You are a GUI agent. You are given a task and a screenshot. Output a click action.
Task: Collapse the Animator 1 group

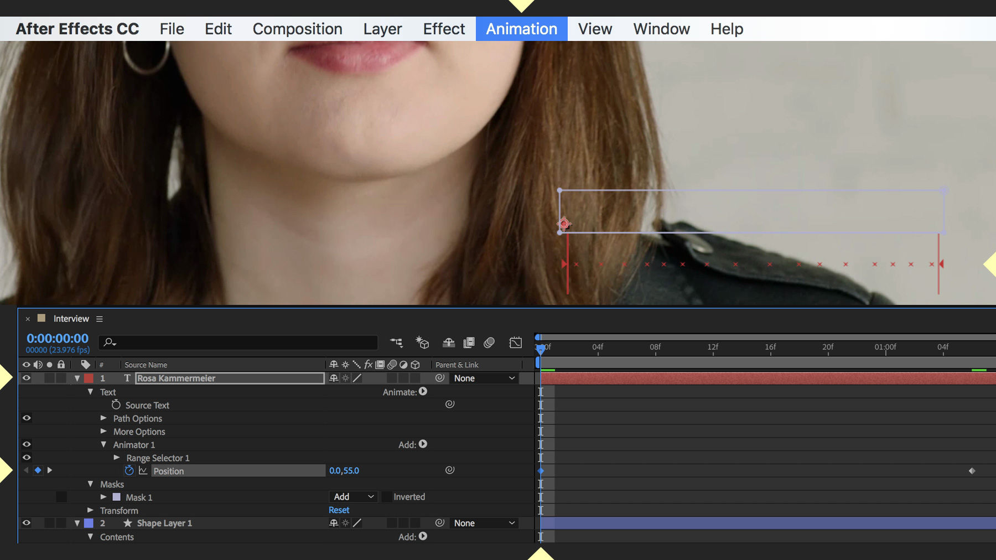pos(103,444)
